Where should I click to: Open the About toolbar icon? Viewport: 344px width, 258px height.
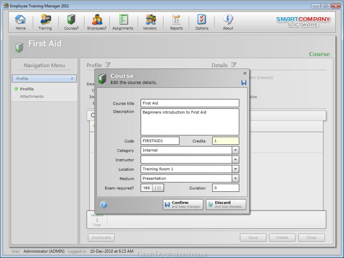click(228, 22)
